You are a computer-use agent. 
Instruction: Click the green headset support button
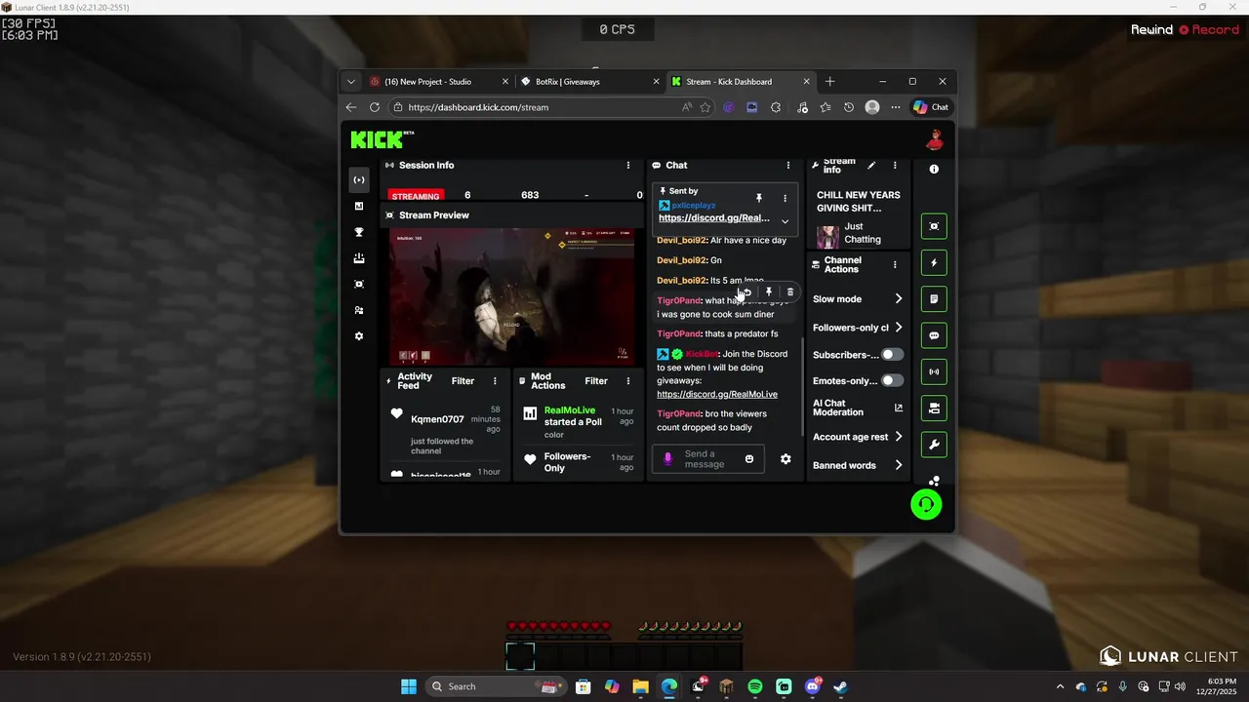(926, 504)
